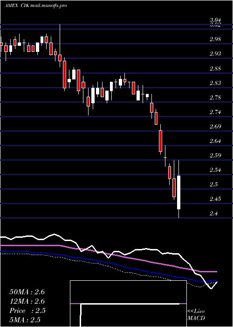Click the 2.59 price axis label
The height and width of the screenshot is (327, 233).
[215, 156]
